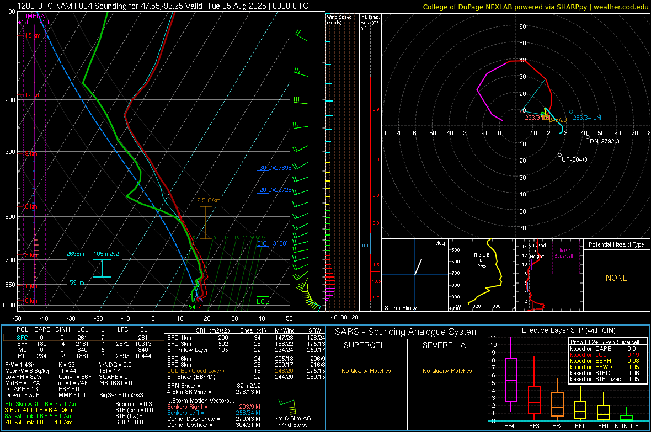Click the SigSvr = 0 m3/s3 value
This screenshot has width=651, height=432.
click(121, 395)
